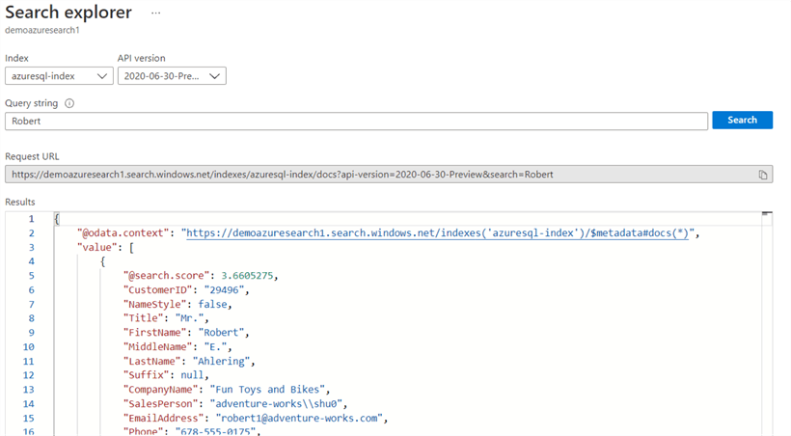
Task: Click the CompanyName value Fun Toys and Bikes
Action: click(x=273, y=390)
